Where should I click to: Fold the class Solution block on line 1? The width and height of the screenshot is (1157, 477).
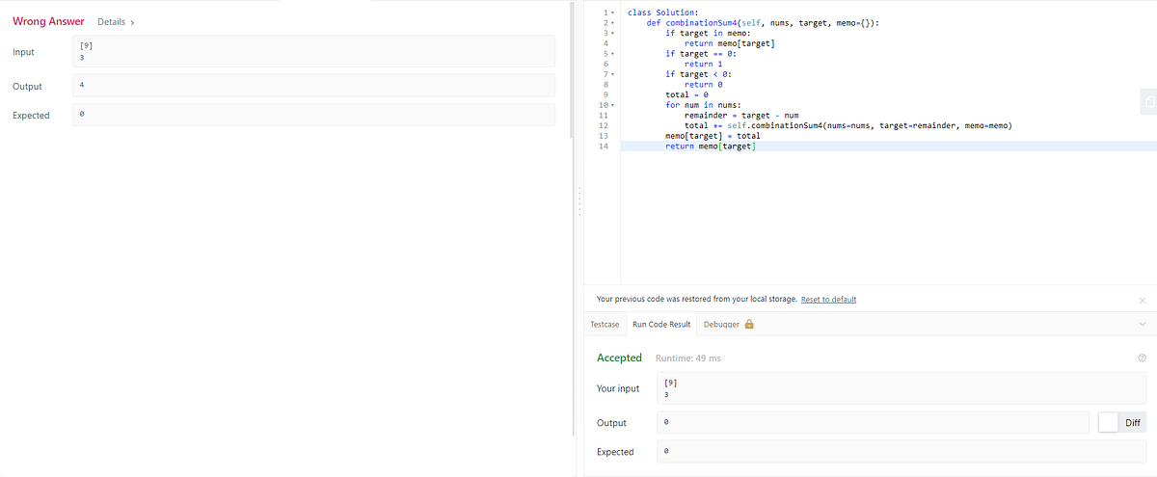pyautogui.click(x=613, y=13)
